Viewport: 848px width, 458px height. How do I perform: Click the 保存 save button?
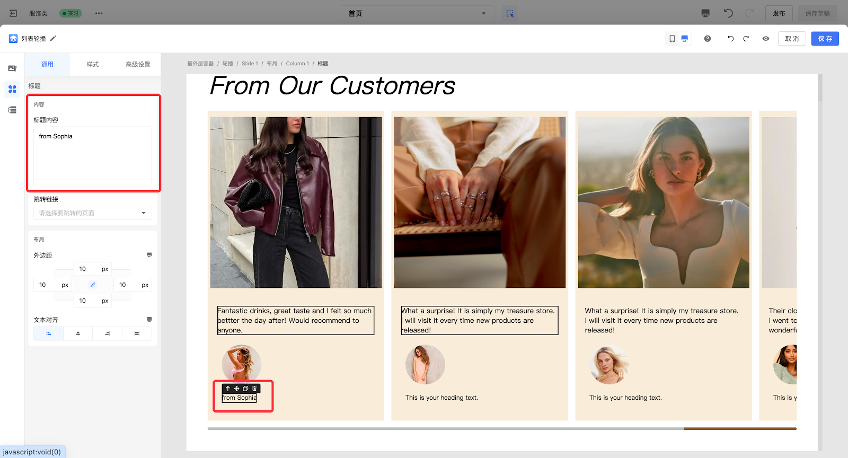(825, 39)
